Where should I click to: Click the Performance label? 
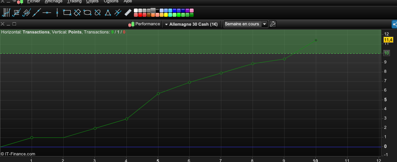tap(148, 24)
